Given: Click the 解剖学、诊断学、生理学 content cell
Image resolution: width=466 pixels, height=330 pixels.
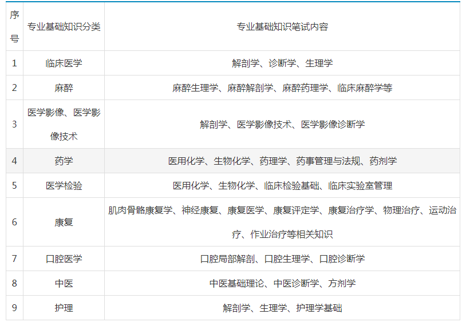Looking at the screenshot, I should (282, 63).
